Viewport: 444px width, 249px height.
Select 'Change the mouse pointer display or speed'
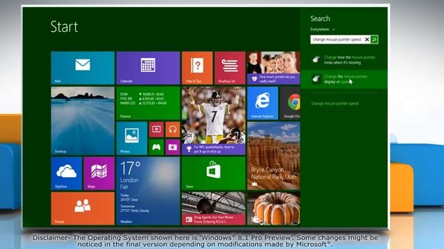(x=344, y=79)
